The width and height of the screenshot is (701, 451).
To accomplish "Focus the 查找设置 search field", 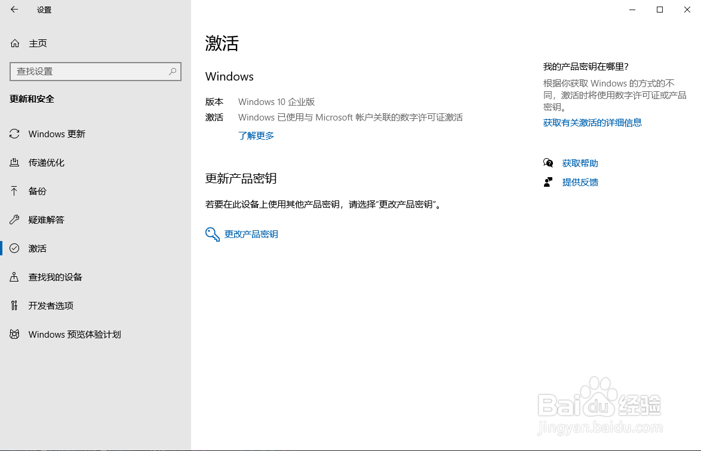I will [x=95, y=72].
